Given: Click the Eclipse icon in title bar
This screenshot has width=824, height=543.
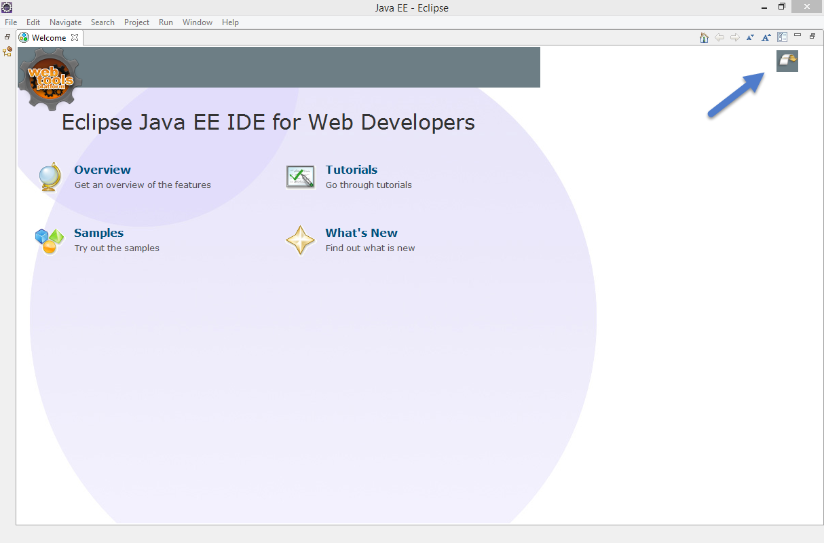Looking at the screenshot, I should tap(7, 7).
